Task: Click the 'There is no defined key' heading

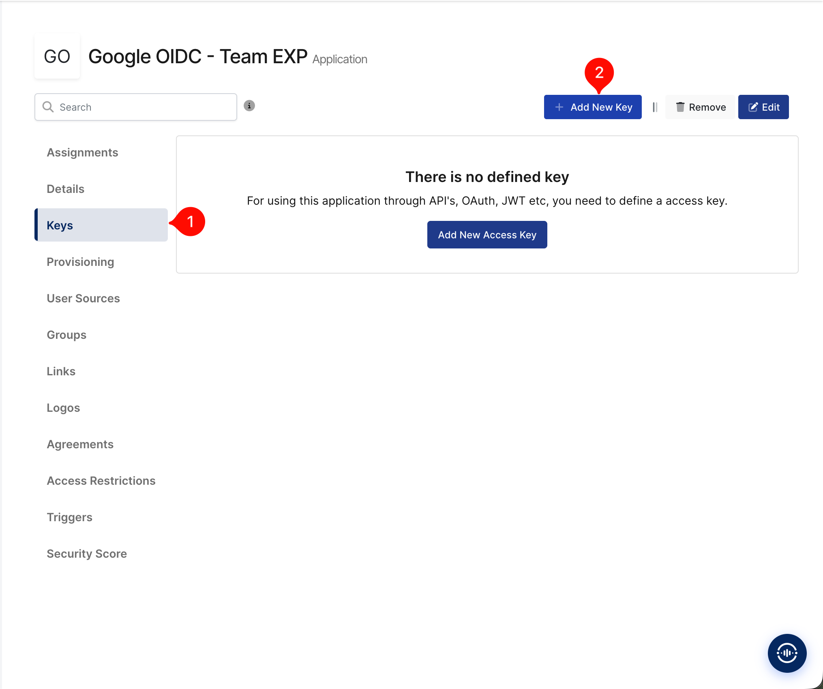Action: tap(487, 177)
